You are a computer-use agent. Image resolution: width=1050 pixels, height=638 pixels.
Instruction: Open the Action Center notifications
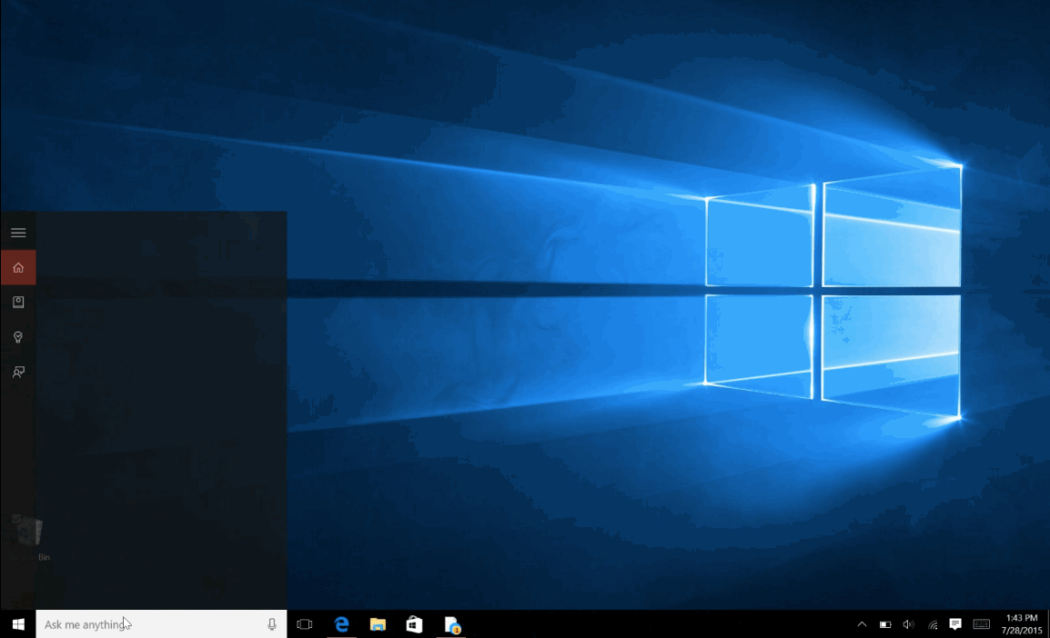tap(955, 624)
